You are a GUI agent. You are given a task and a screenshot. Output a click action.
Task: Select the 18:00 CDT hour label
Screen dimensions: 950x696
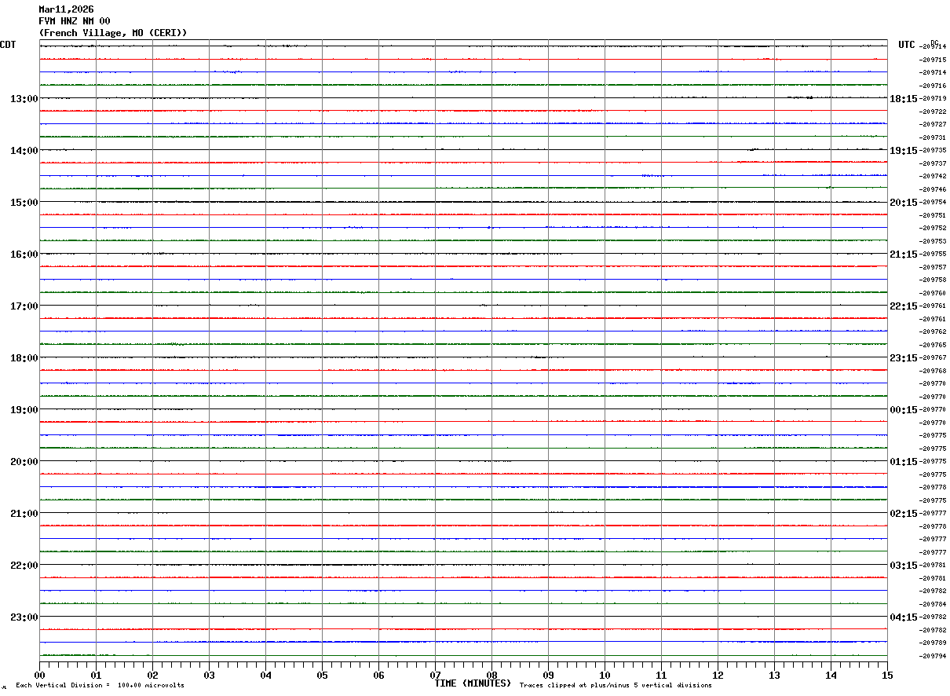[x=24, y=358]
